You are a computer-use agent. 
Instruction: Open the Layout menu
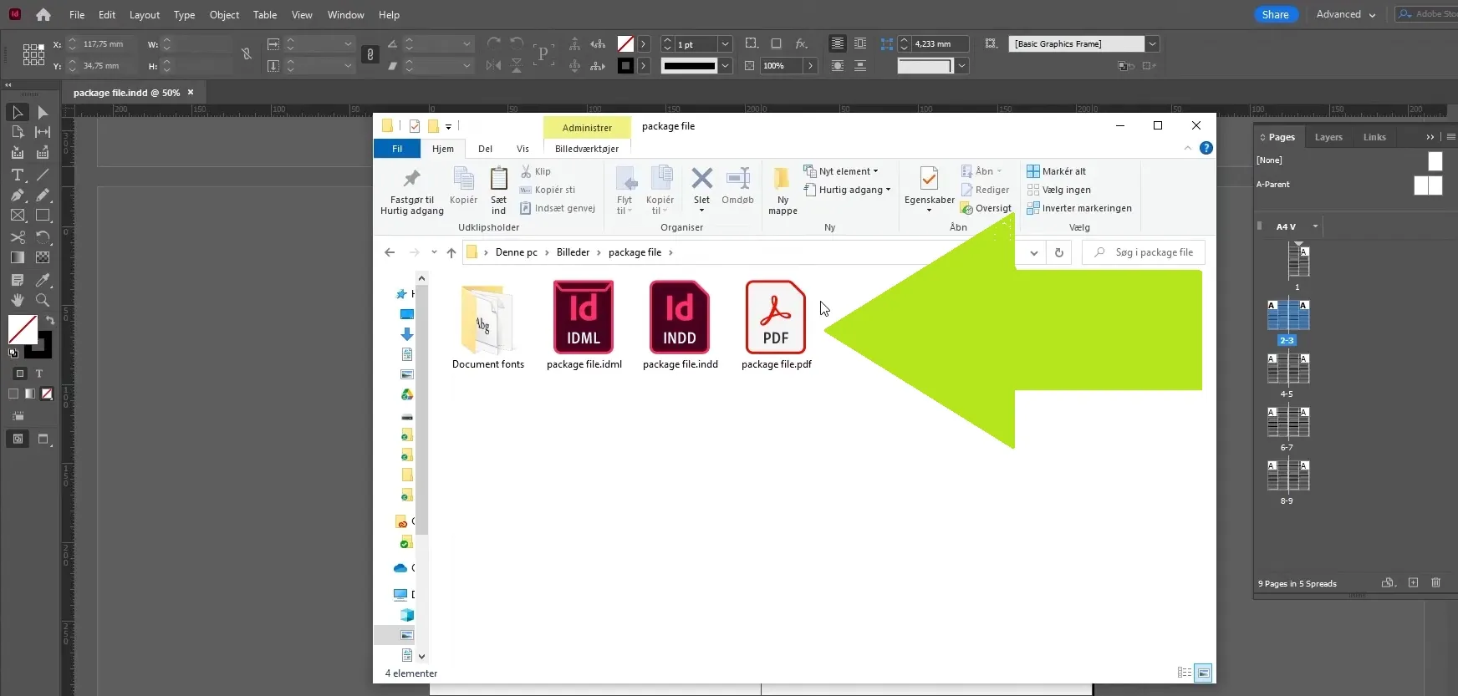[145, 15]
